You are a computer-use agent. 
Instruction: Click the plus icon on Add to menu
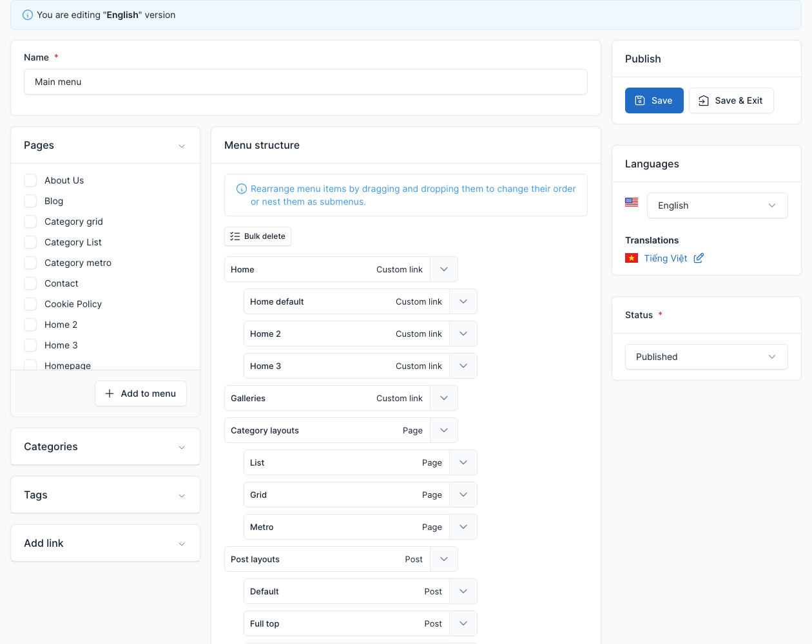110,393
